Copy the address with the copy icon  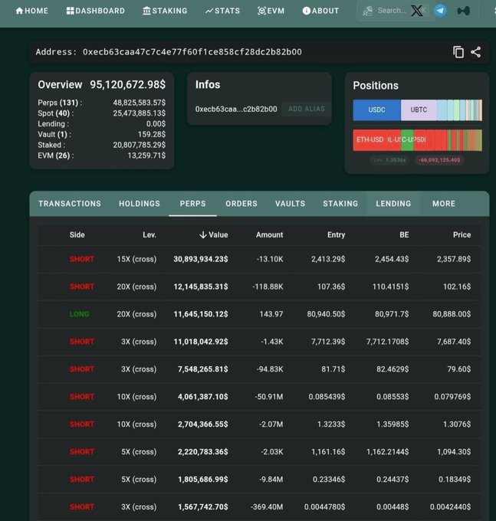click(458, 52)
